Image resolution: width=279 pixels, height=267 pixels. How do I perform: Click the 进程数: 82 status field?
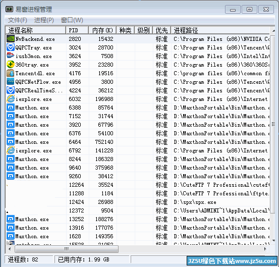[x=29, y=259]
